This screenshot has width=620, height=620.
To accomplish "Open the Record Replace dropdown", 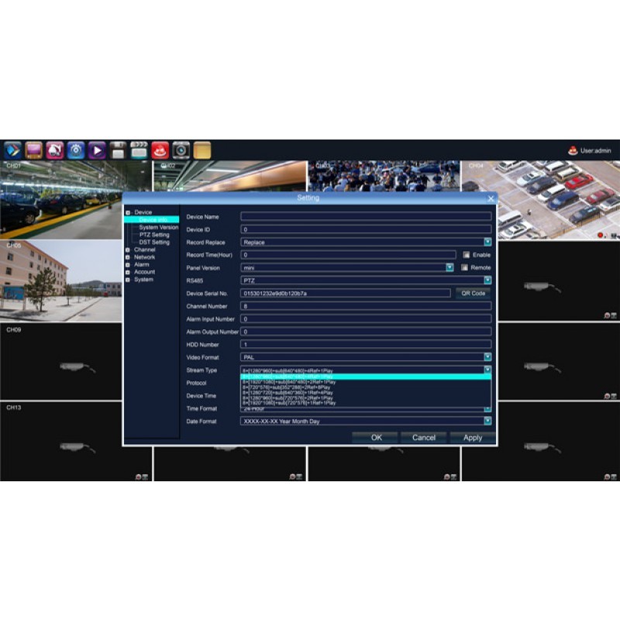I will [487, 243].
